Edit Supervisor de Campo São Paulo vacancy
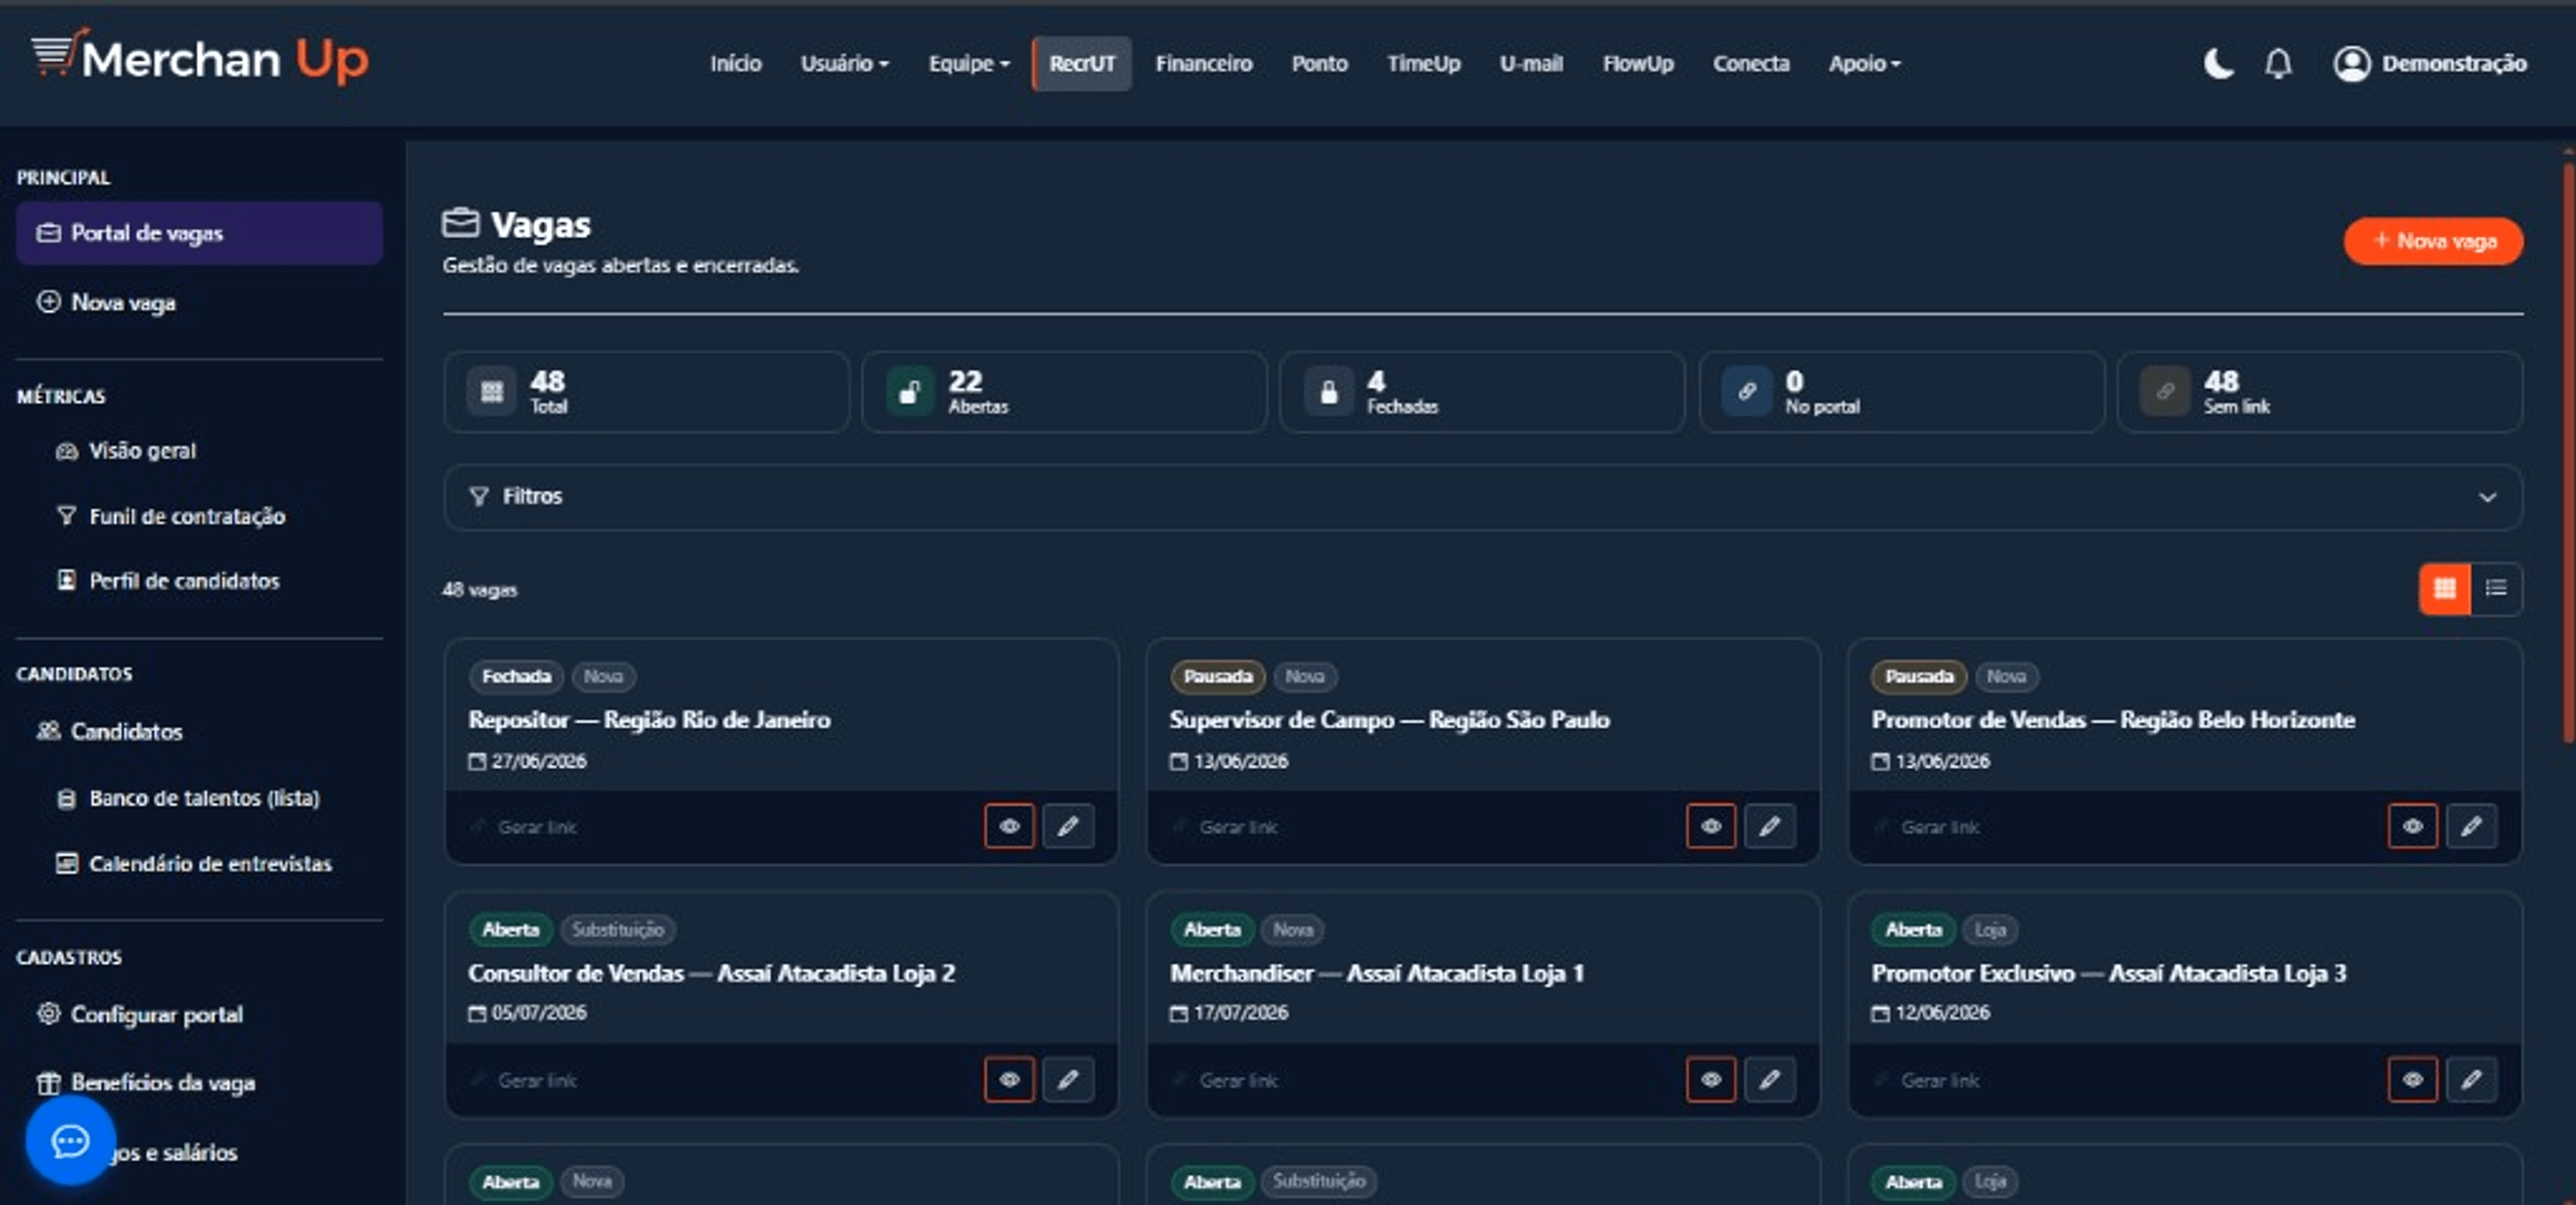2576x1205 pixels. coord(1770,826)
